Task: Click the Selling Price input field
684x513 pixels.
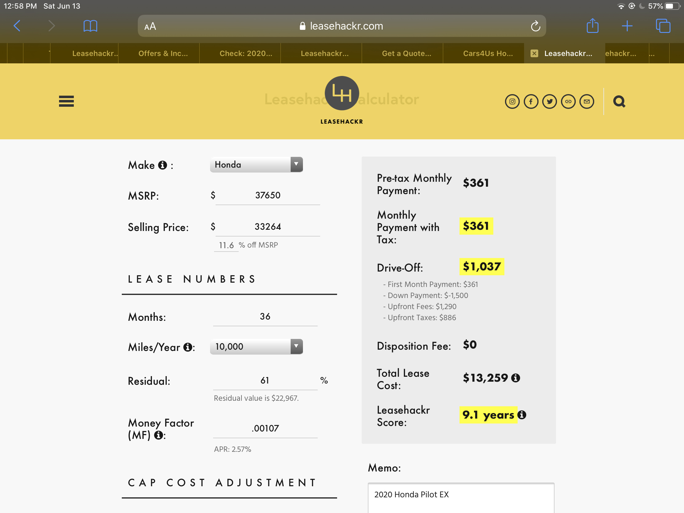Action: 268,227
